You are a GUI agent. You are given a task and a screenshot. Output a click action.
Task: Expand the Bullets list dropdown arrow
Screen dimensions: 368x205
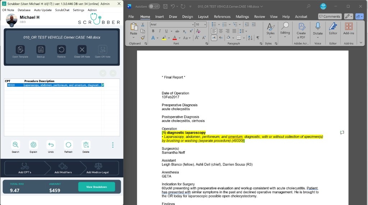219,24
